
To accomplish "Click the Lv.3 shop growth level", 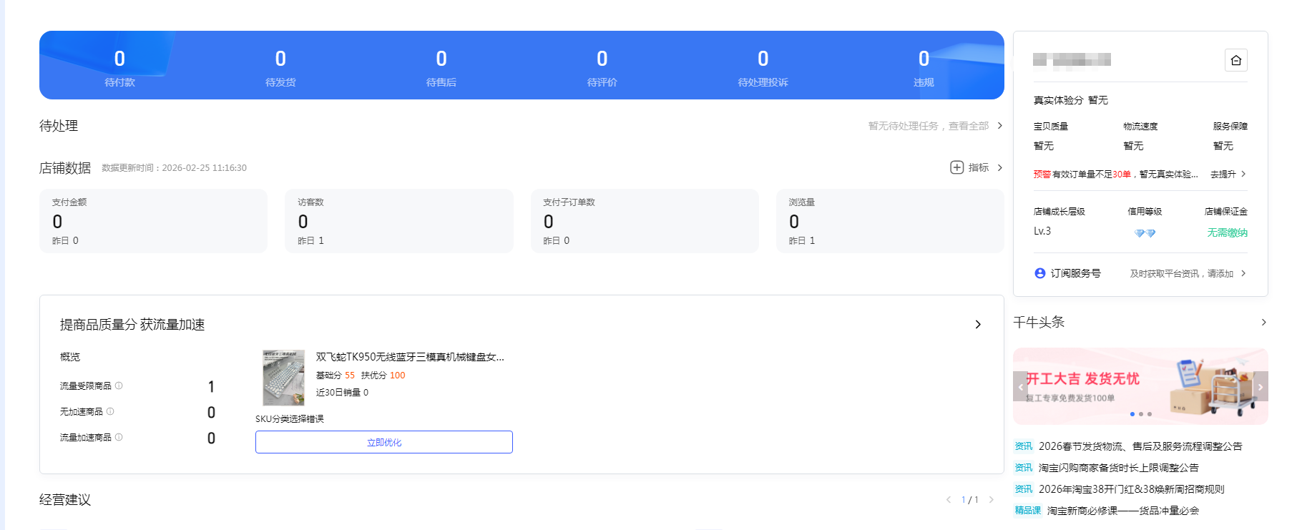I will [x=1042, y=231].
